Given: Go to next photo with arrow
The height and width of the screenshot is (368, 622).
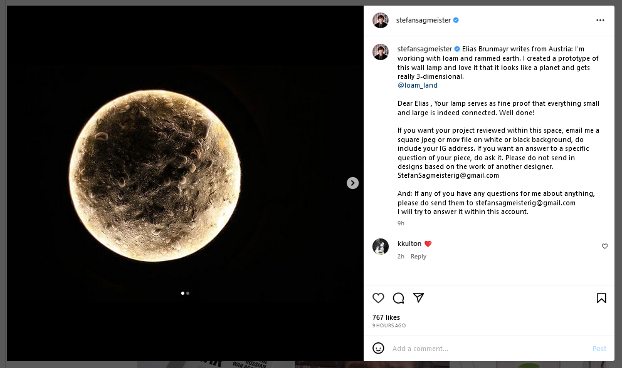Looking at the screenshot, I should [352, 183].
